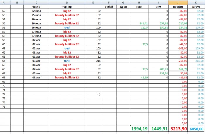
Task: Click the knockouts cell 241,41
Action: point(139,23)
